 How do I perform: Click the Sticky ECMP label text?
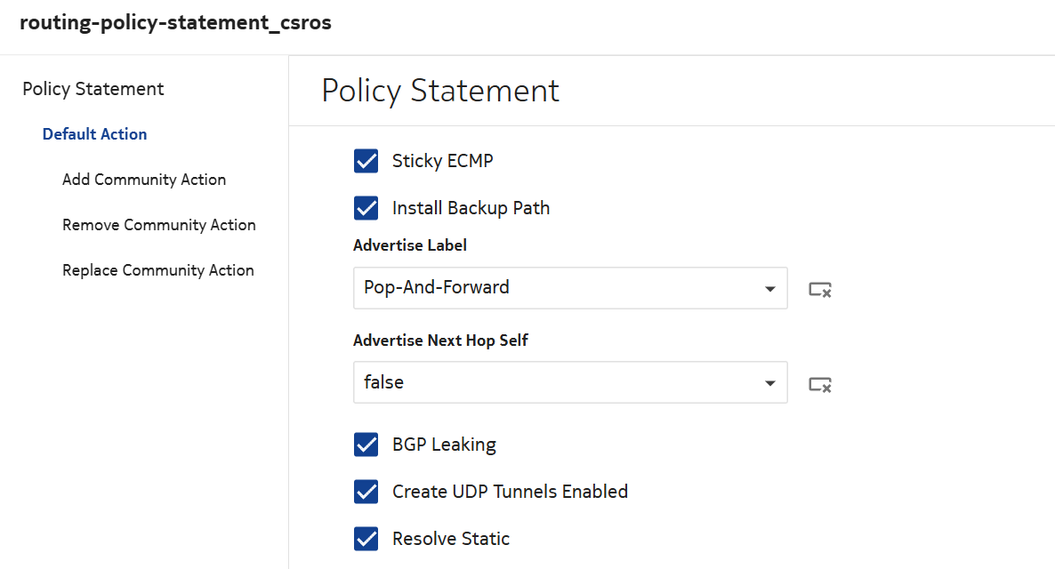[442, 161]
